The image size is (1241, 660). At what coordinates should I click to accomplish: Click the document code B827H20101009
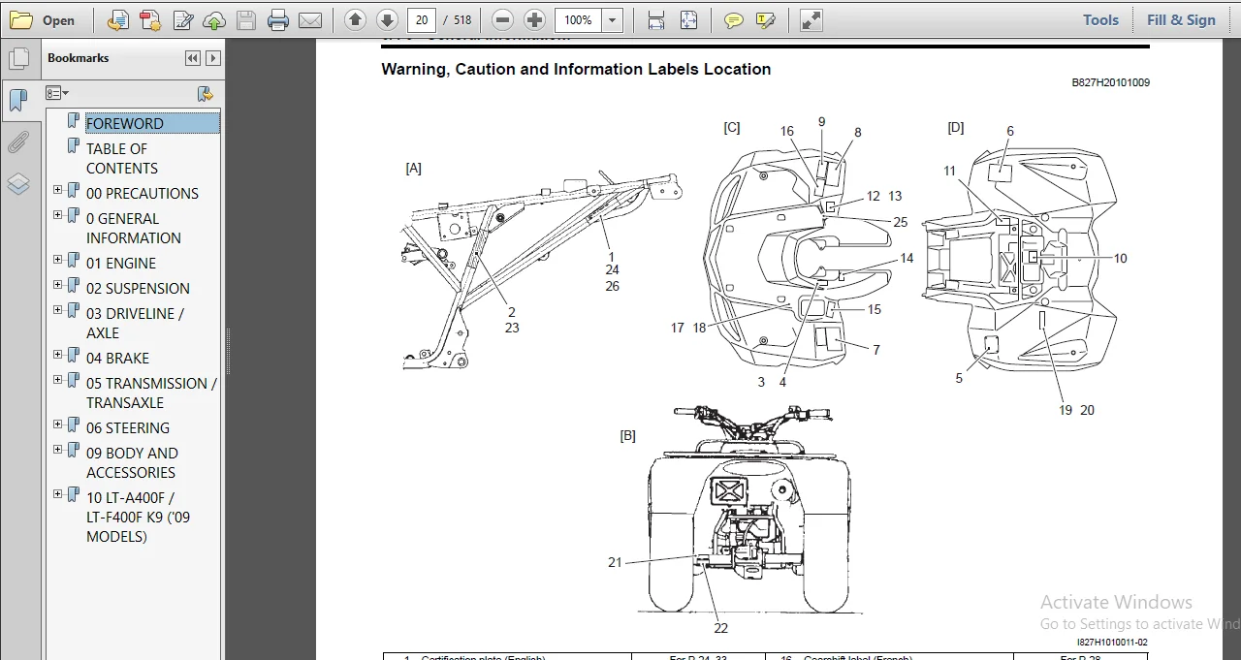pyautogui.click(x=1110, y=83)
